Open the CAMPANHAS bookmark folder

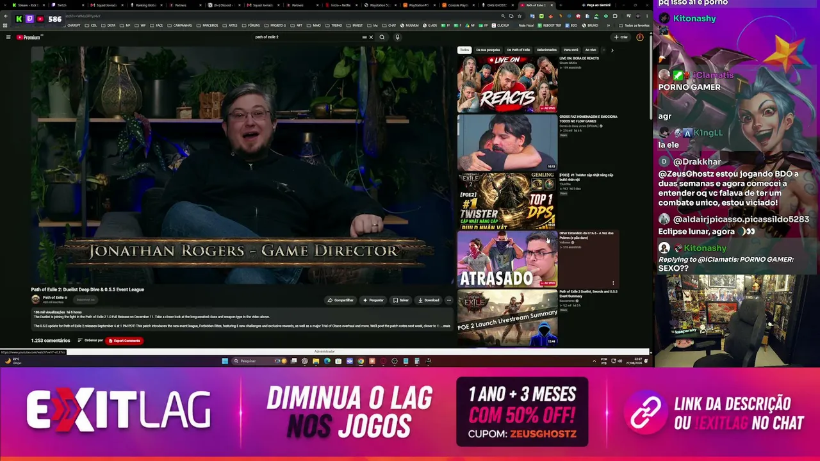pyautogui.click(x=180, y=26)
